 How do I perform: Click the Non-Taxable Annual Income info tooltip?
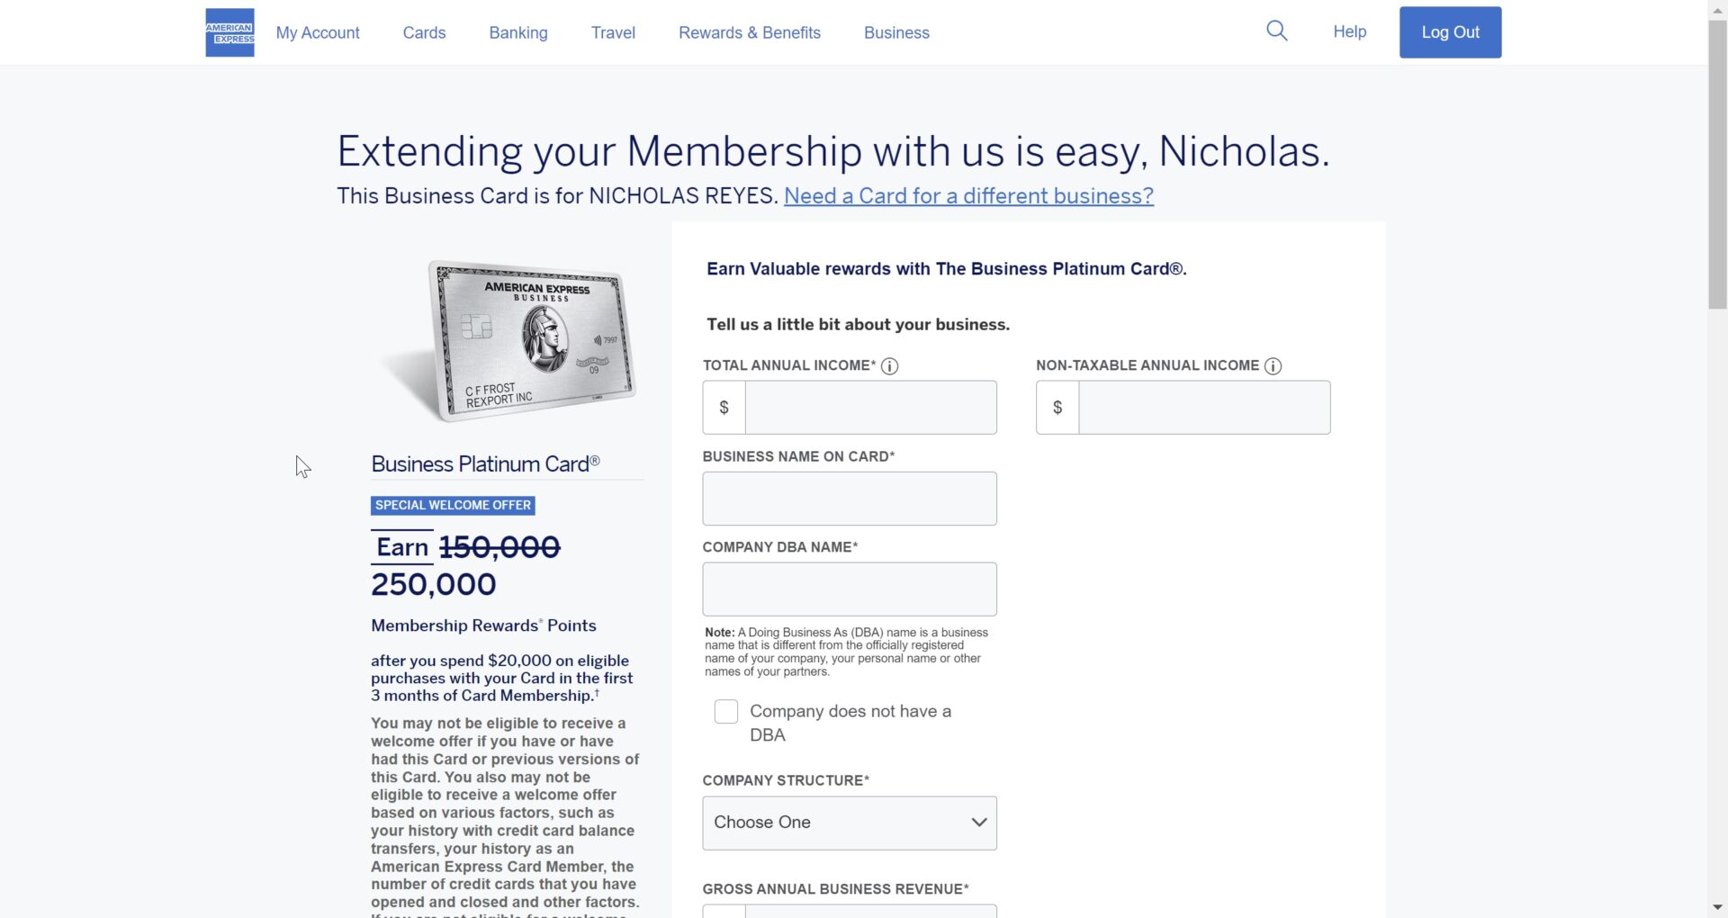[x=1272, y=366]
